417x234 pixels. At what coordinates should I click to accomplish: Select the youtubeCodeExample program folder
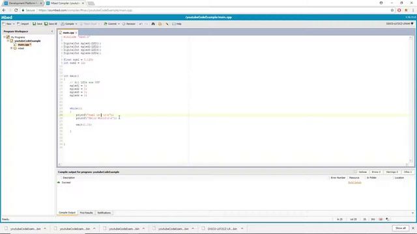[x=27, y=41]
